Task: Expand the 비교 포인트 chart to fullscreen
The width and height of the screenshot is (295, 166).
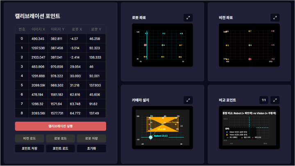Action: tap(275, 100)
